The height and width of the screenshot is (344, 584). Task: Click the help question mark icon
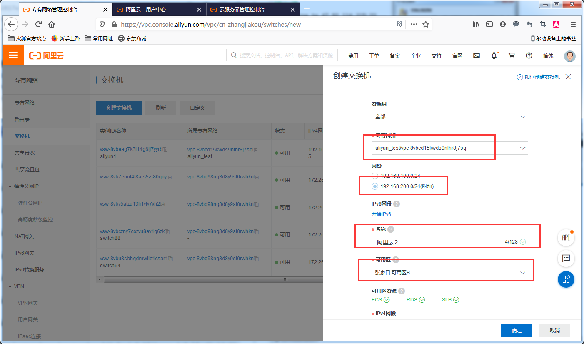(x=529, y=55)
